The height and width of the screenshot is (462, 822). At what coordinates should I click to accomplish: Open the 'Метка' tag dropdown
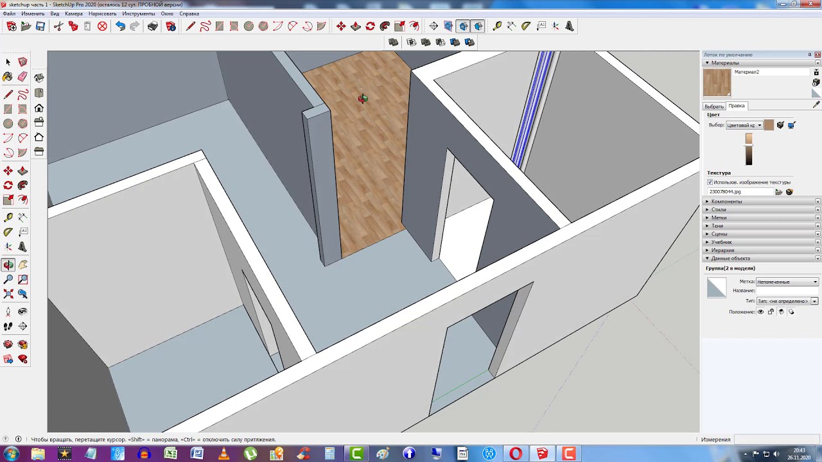(x=787, y=282)
